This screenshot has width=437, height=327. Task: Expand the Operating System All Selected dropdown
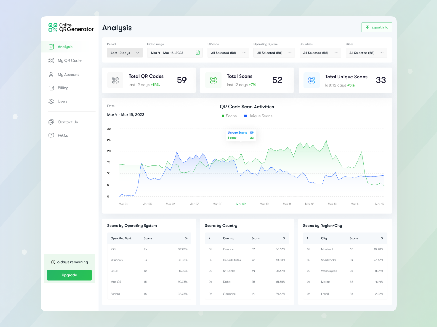point(274,53)
